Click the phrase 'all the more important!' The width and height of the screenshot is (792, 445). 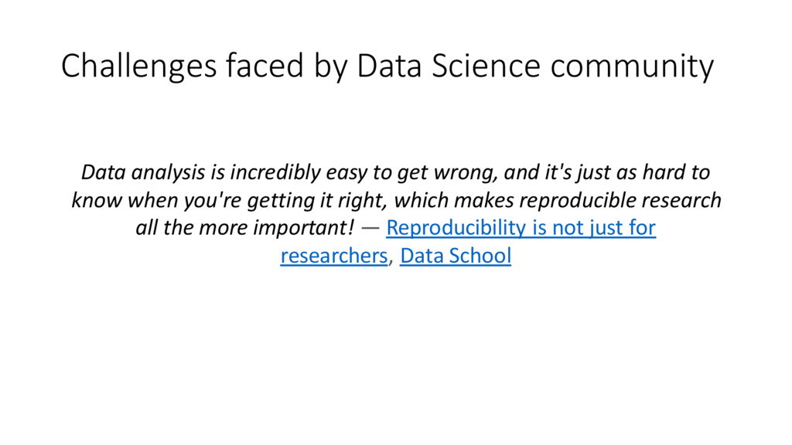(x=245, y=228)
